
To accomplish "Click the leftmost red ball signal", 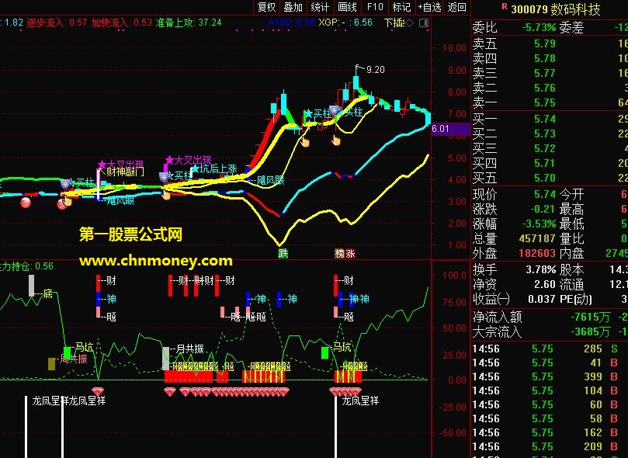I will (26, 203).
